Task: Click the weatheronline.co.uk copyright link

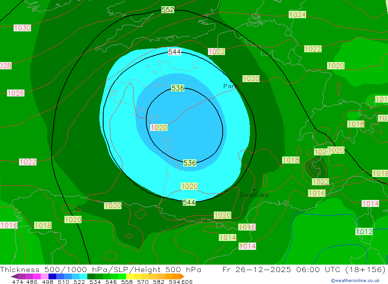Action: pos(355,281)
